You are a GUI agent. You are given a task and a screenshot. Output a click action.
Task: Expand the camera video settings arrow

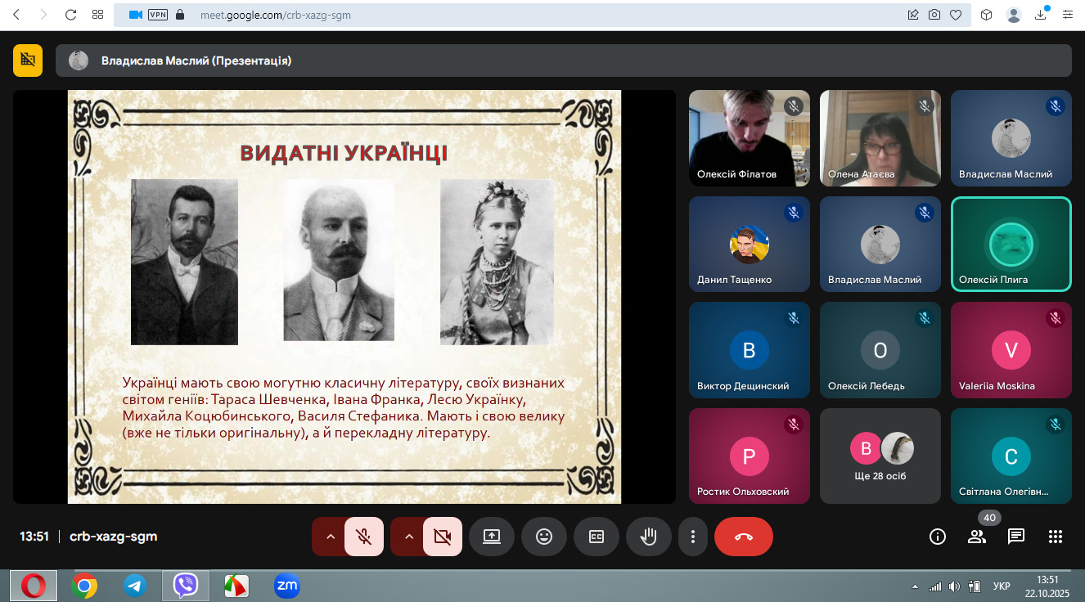click(408, 537)
